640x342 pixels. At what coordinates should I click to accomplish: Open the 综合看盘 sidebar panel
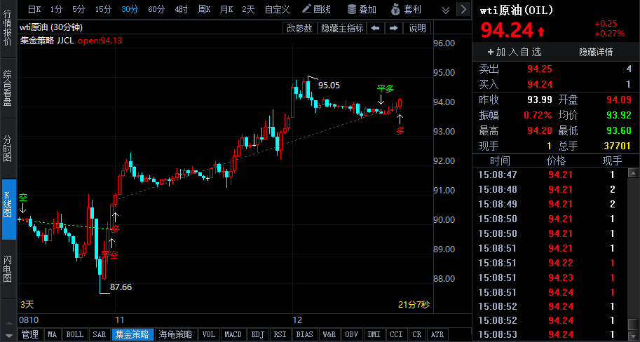[x=8, y=88]
